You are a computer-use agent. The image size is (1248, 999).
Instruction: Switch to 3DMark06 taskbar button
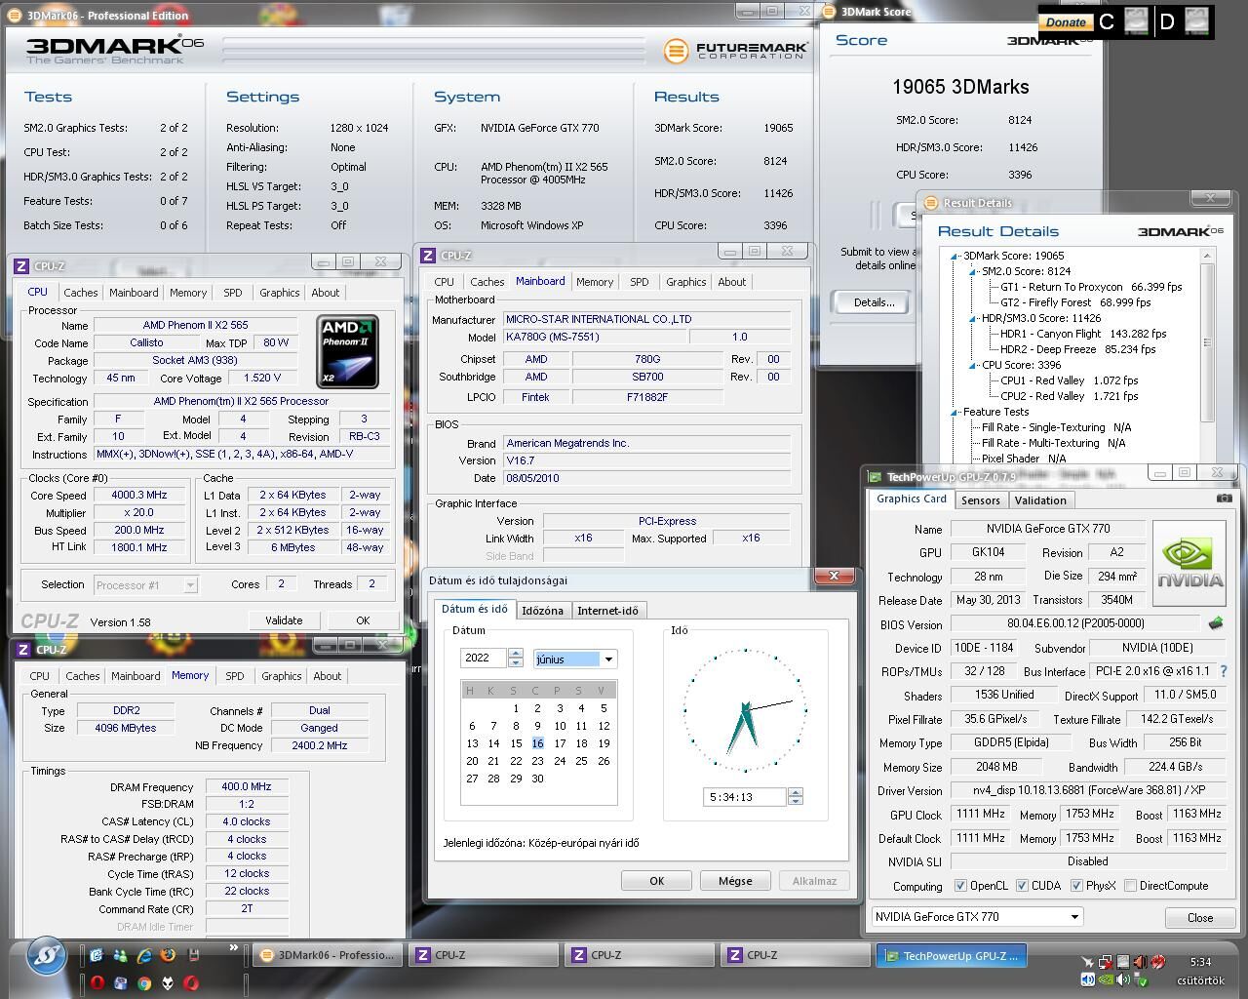pyautogui.click(x=329, y=955)
